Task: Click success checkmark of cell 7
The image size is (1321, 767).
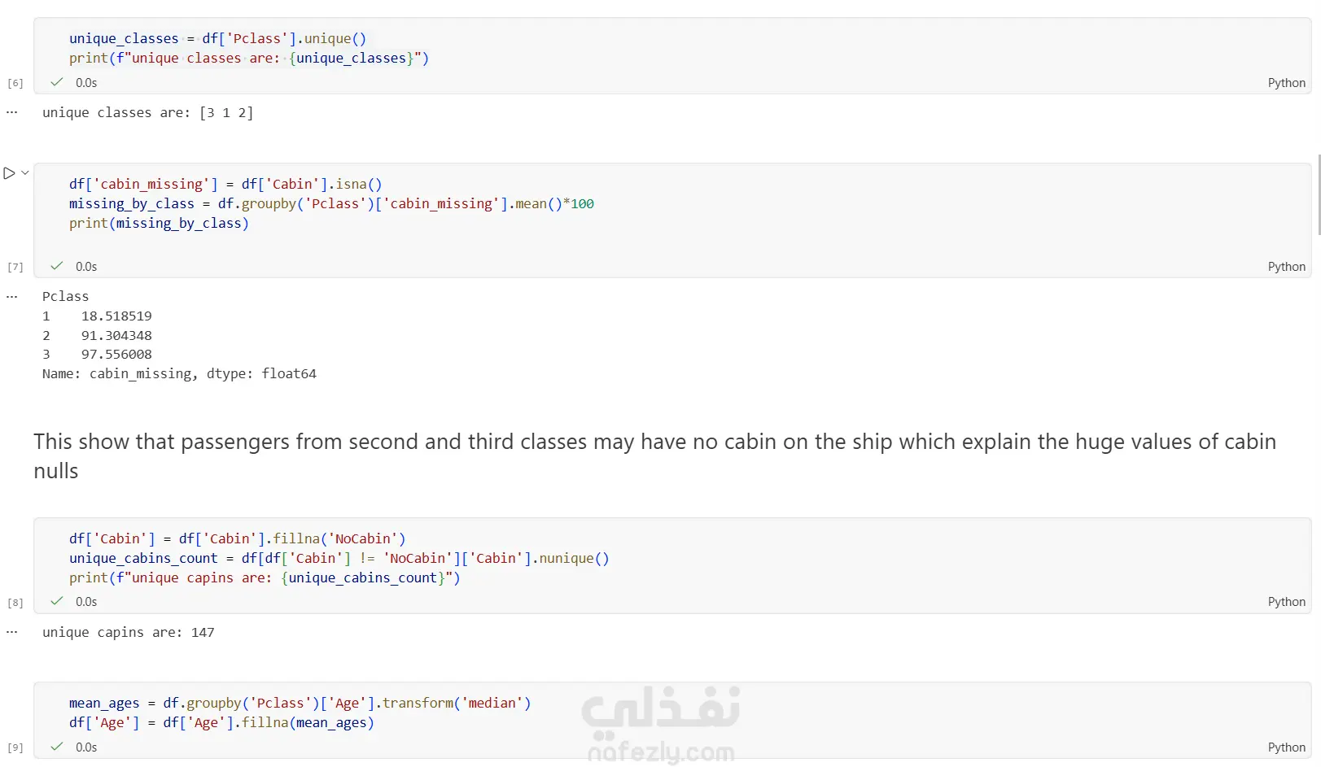Action: (57, 266)
